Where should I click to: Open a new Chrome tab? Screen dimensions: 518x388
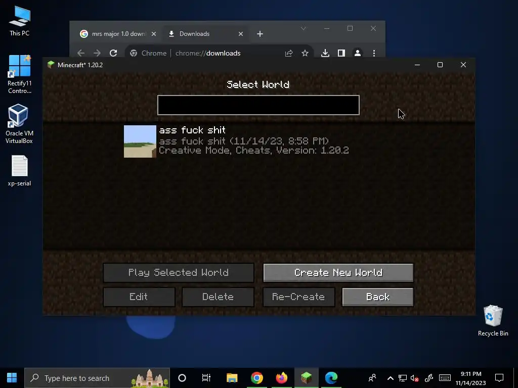pyautogui.click(x=260, y=34)
